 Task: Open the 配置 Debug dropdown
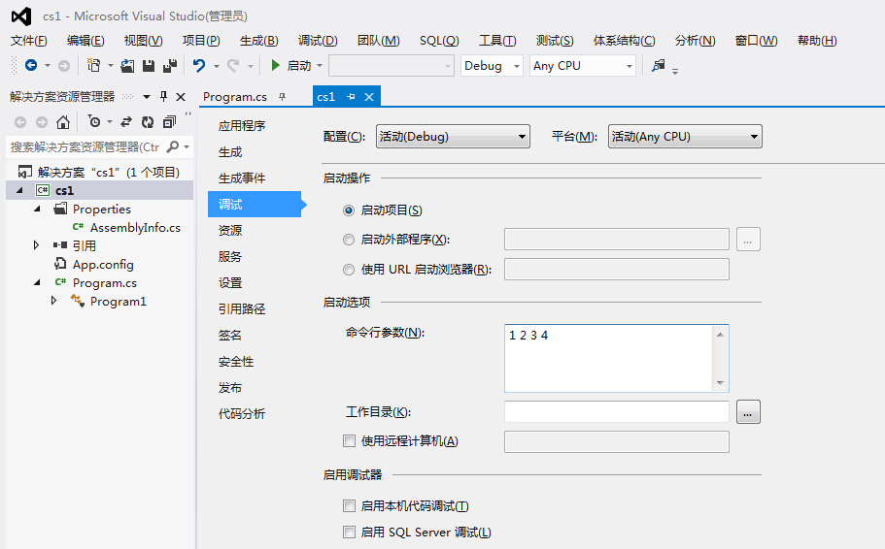453,137
